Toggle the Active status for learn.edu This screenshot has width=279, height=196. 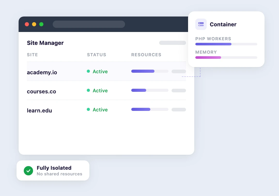100,110
